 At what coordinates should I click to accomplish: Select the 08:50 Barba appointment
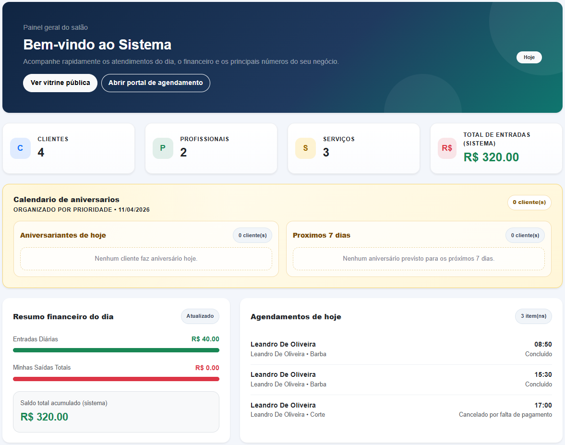pyautogui.click(x=401, y=349)
